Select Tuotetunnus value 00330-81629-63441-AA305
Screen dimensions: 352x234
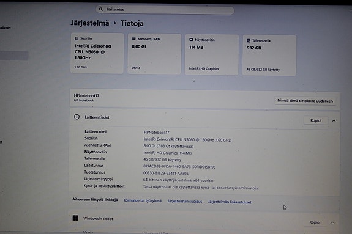coord(166,173)
